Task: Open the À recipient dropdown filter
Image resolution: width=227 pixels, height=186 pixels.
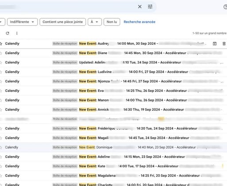Action: tap(95, 22)
